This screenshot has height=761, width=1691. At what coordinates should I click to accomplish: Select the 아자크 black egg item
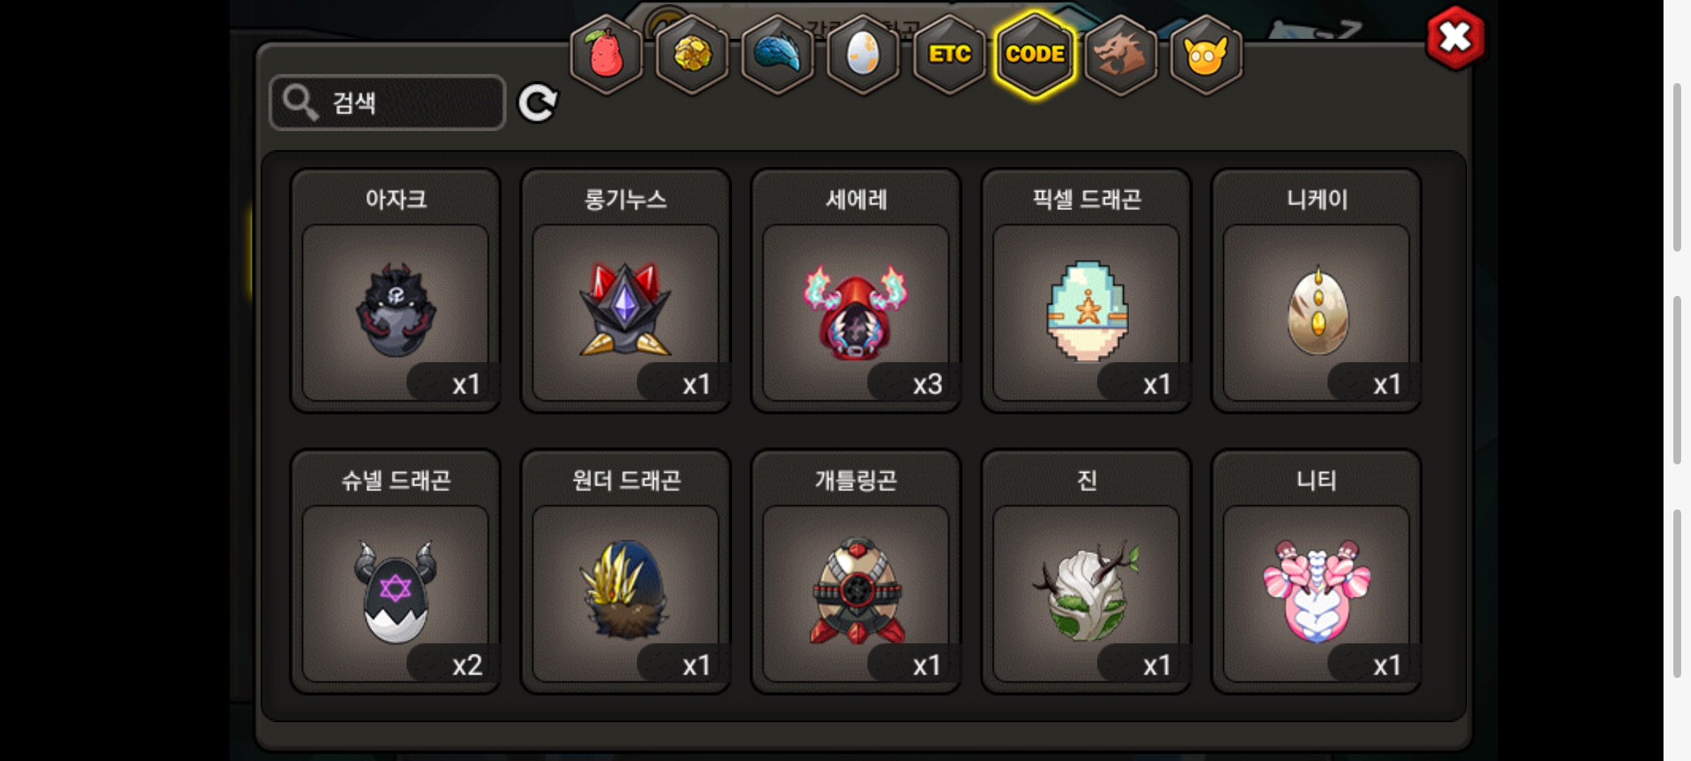click(395, 290)
